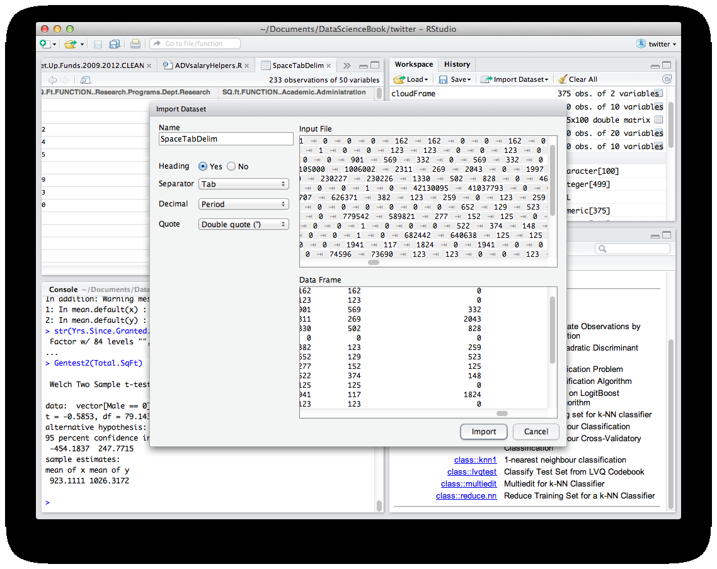Open the class::lvqtest help link

click(x=472, y=471)
